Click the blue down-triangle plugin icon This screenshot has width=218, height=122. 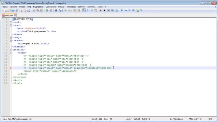point(129,11)
